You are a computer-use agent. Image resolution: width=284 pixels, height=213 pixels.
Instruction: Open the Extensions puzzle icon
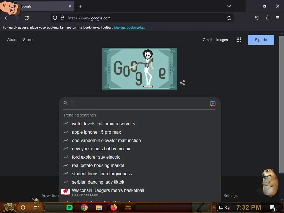point(267,18)
